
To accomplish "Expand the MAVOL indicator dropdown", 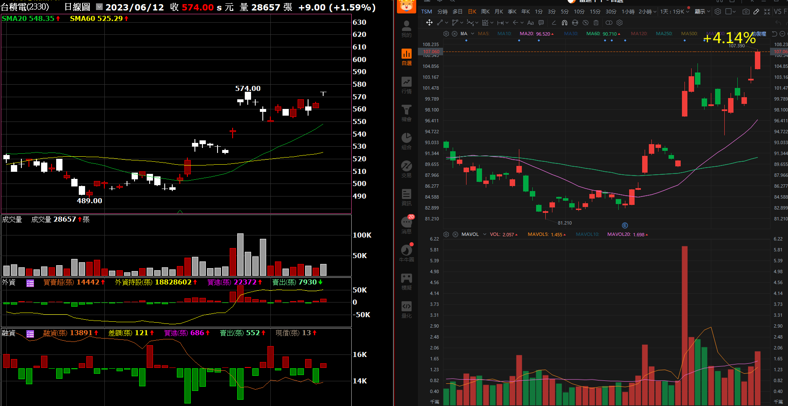I will pos(485,234).
